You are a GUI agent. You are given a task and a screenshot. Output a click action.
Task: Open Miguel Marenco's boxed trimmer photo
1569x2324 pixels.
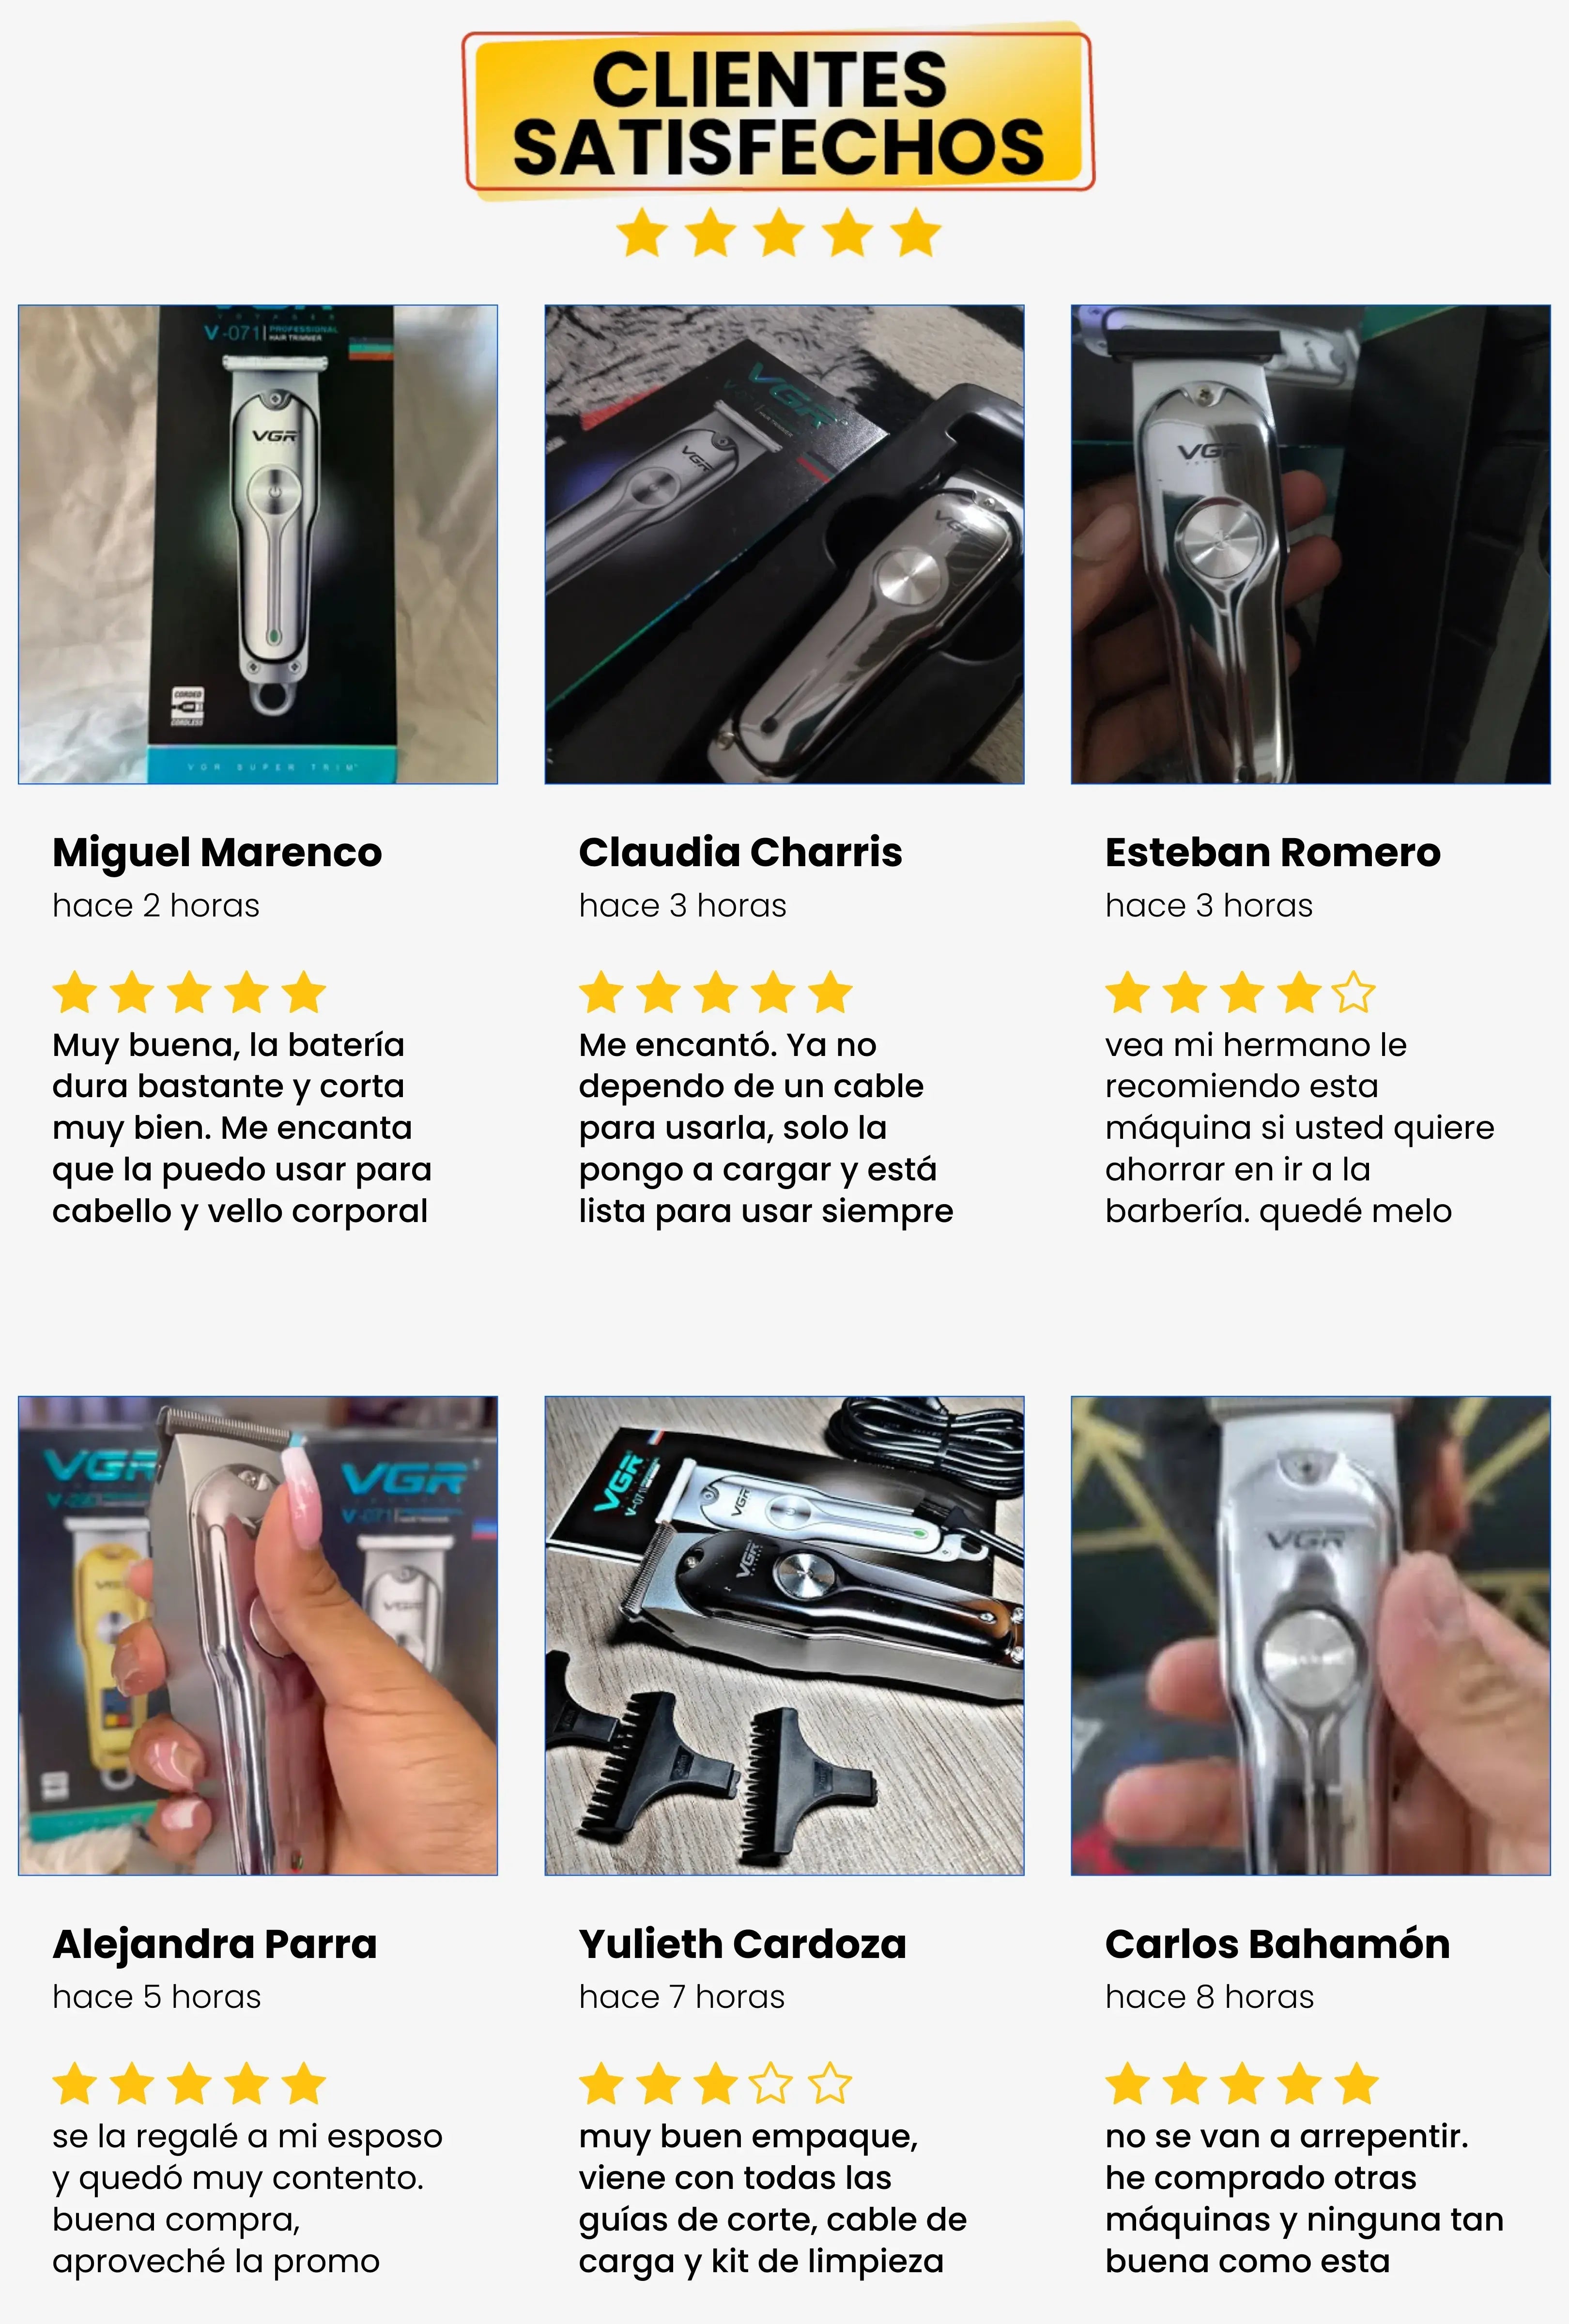(x=258, y=544)
